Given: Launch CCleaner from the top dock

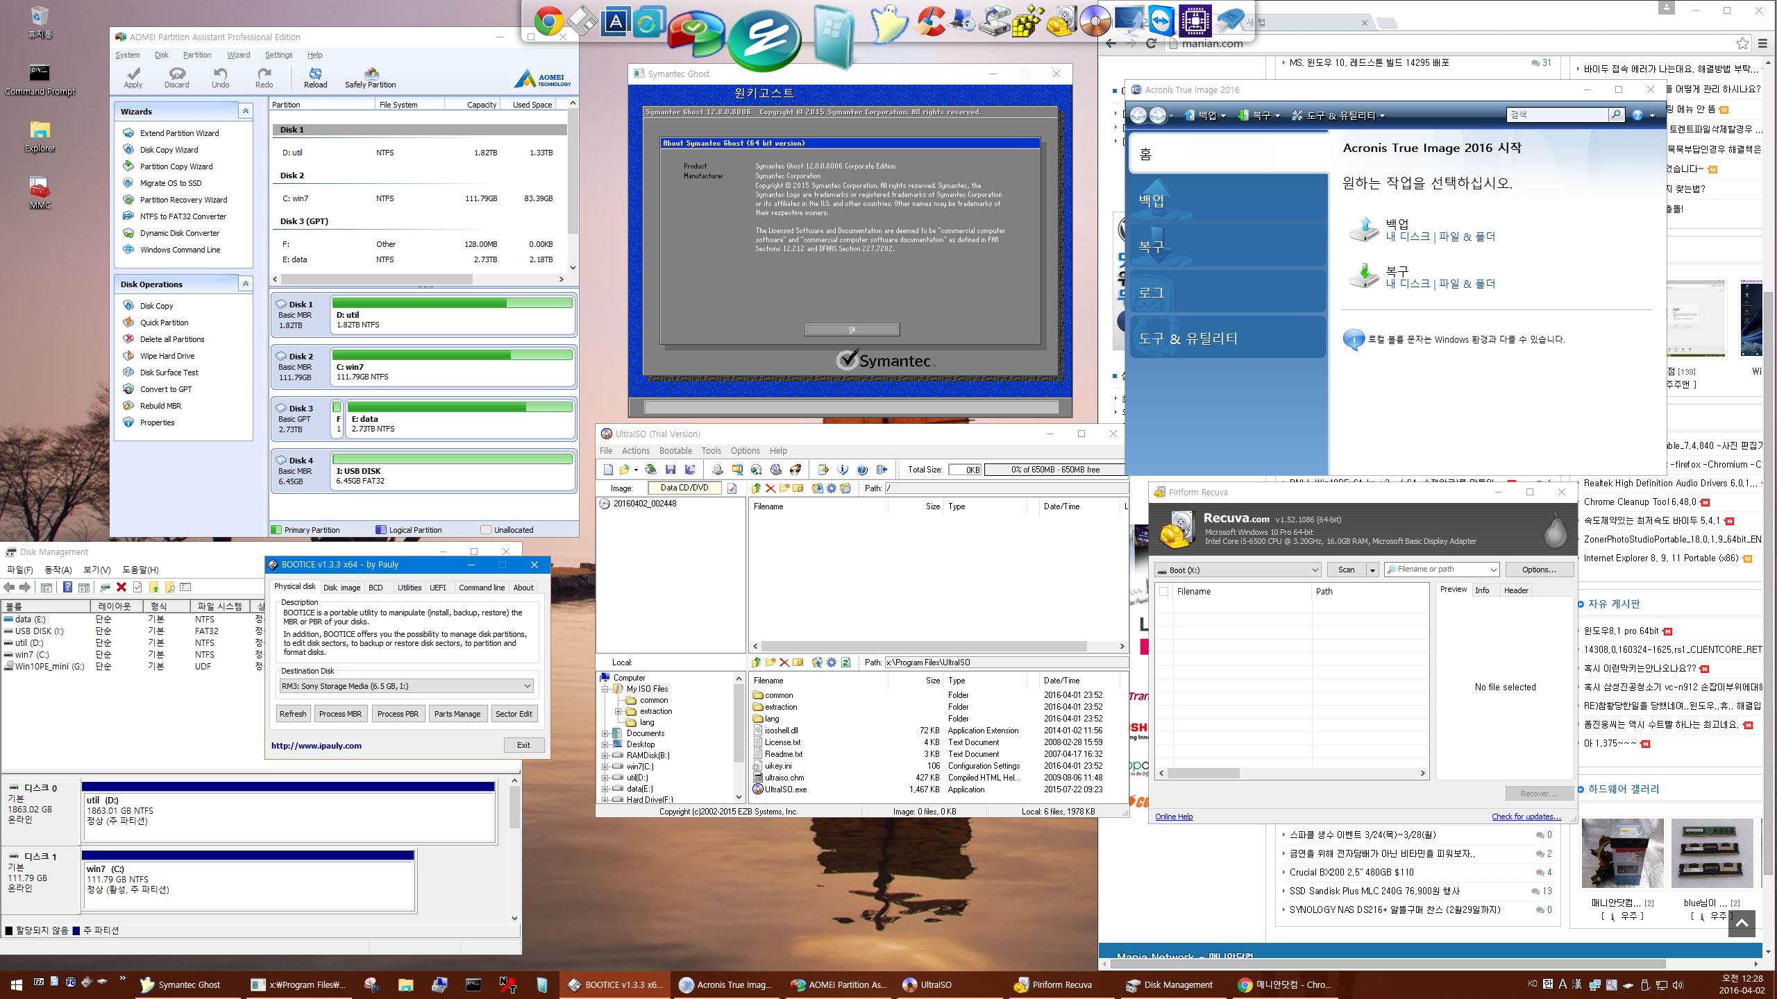Looking at the screenshot, I should pos(929,21).
